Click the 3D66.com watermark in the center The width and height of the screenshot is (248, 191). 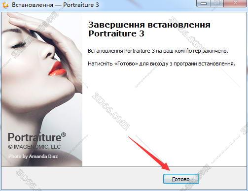[111, 112]
